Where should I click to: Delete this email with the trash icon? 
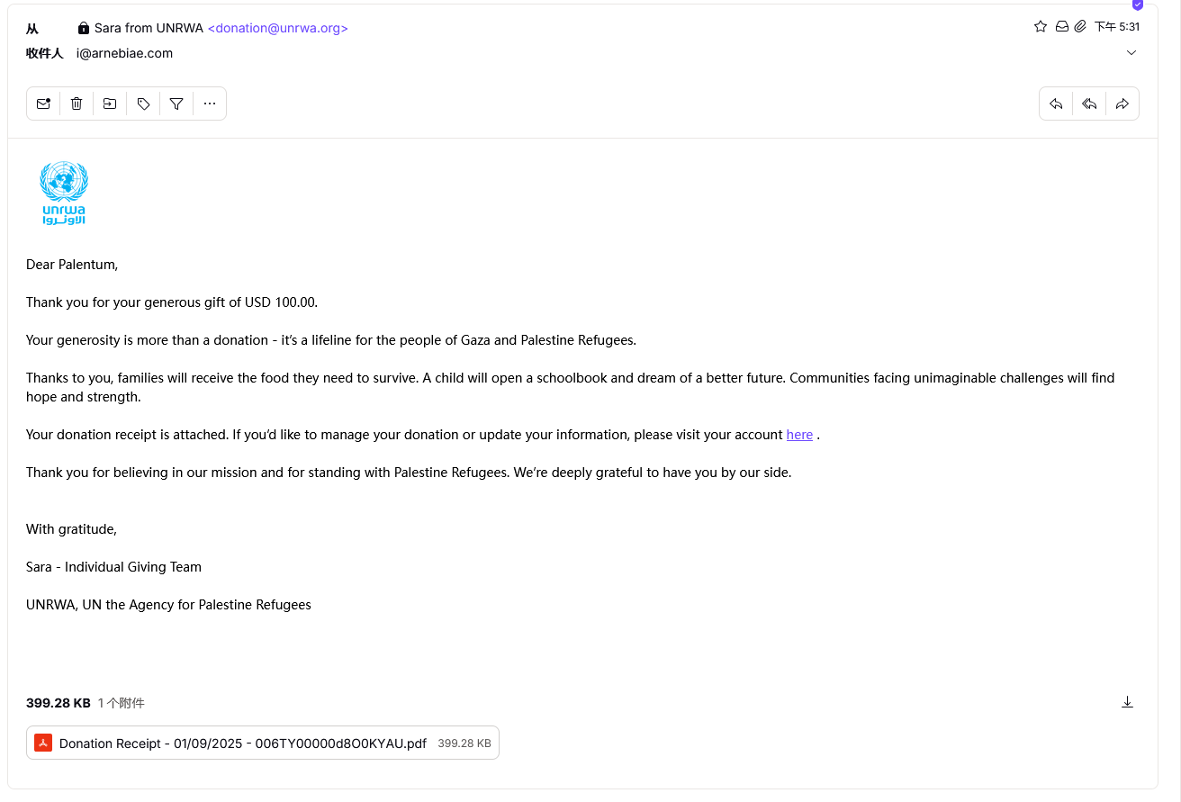77,104
